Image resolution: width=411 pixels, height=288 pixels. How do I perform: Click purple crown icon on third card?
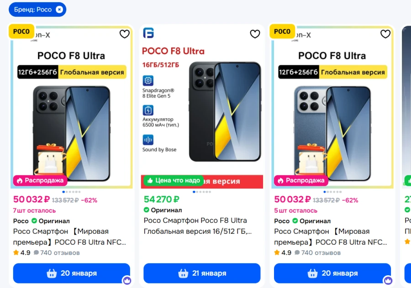pyautogui.click(x=388, y=280)
